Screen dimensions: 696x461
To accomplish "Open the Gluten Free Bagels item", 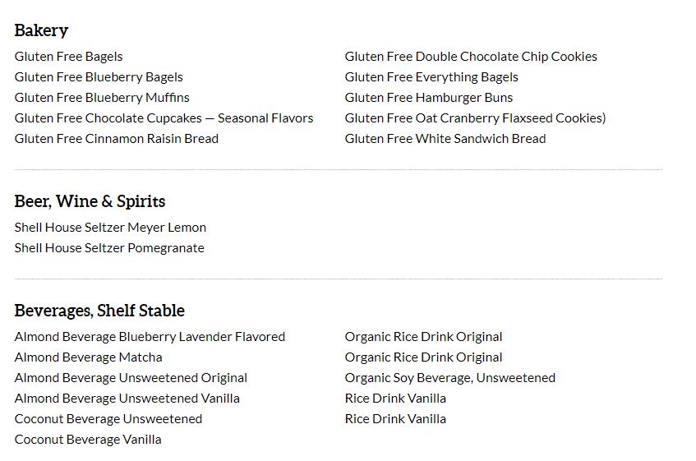I will click(x=68, y=57).
